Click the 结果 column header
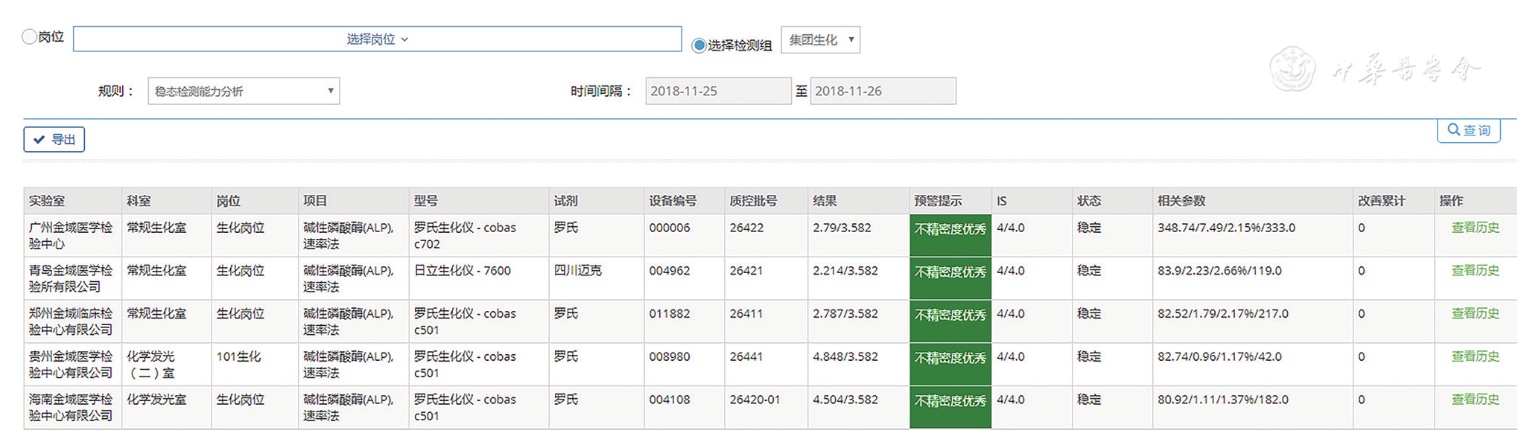Viewport: 1524px width, 436px height. tap(825, 201)
